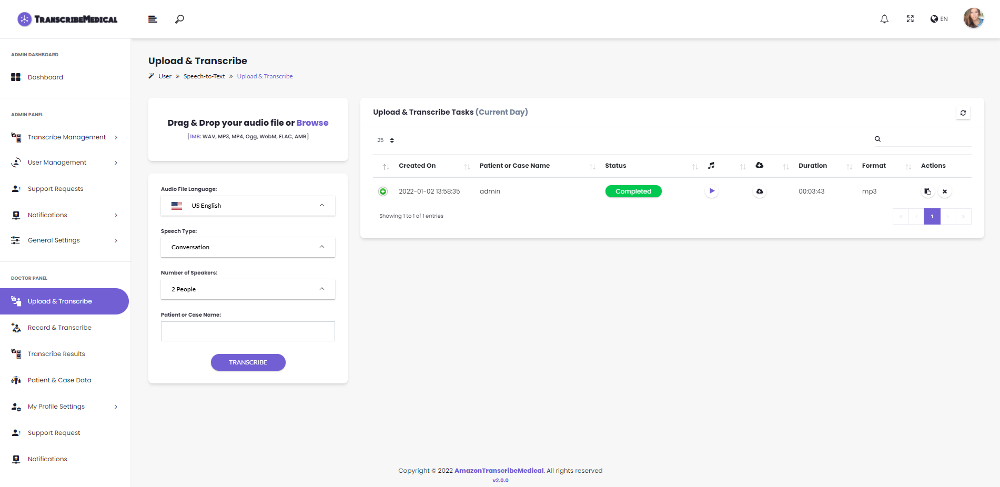Click the Patient or Case Name field
Screen dimensions: 1000x487
(248, 331)
